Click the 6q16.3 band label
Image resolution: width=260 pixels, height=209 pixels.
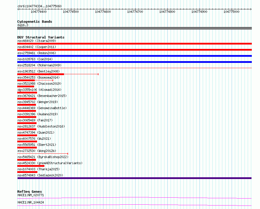click(x=23, y=25)
